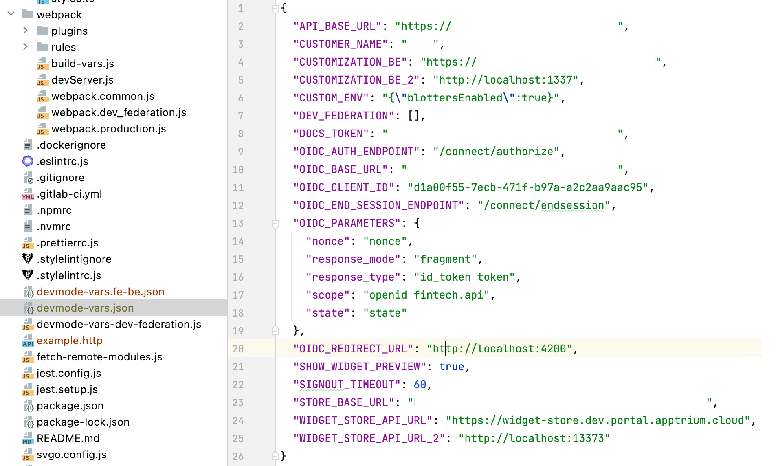Fold the OIDC_PARAMETERS block at line 13
Viewport: 778px width, 466px height.
pyautogui.click(x=275, y=223)
